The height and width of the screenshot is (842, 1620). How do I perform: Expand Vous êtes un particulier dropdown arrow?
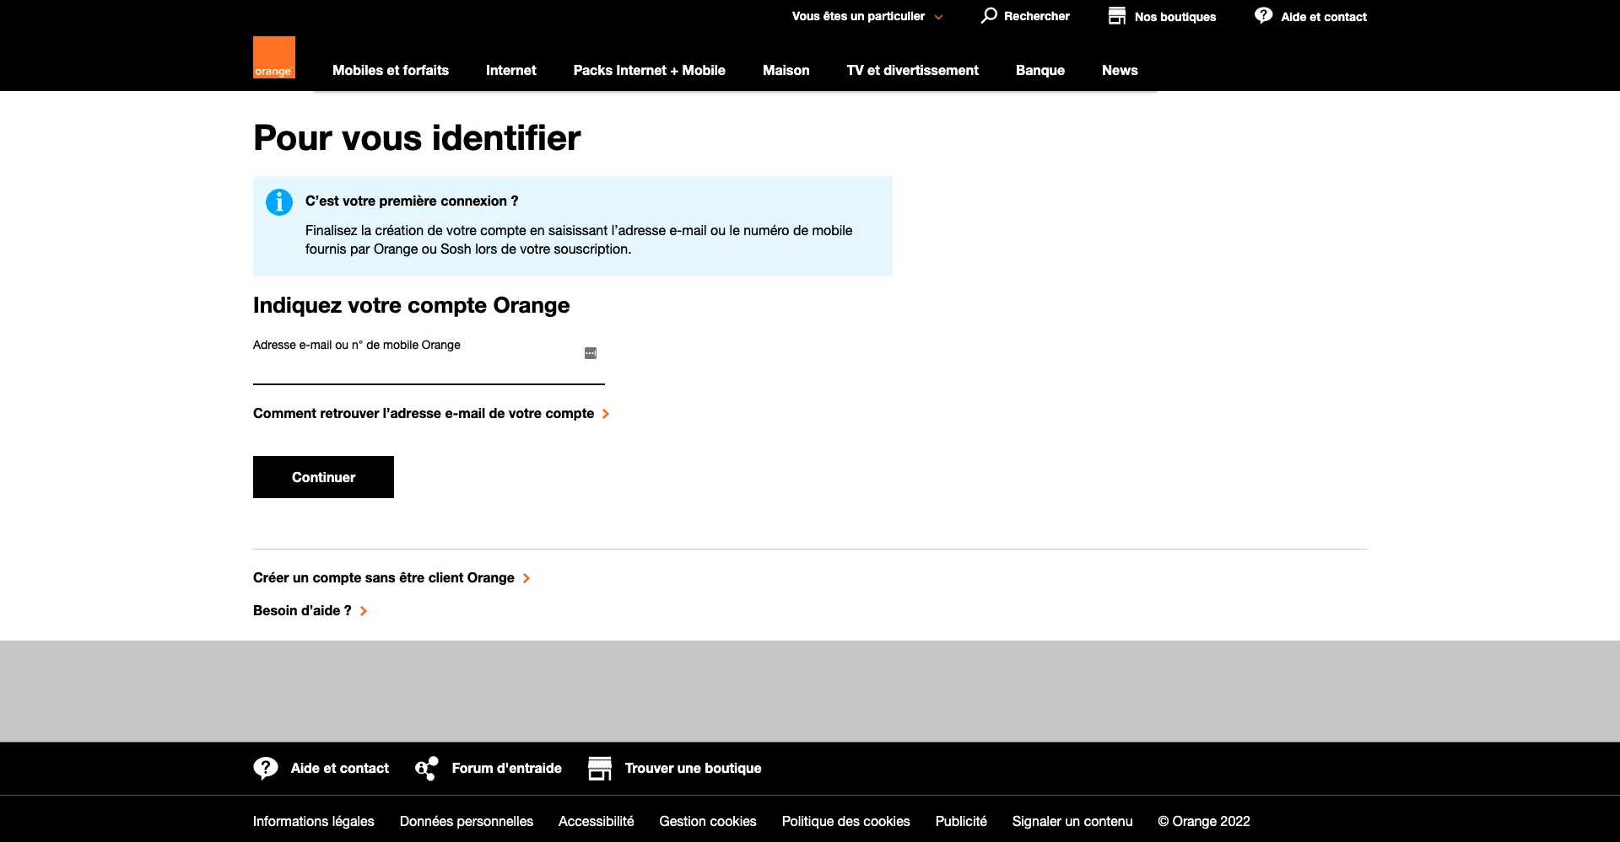[x=938, y=17]
